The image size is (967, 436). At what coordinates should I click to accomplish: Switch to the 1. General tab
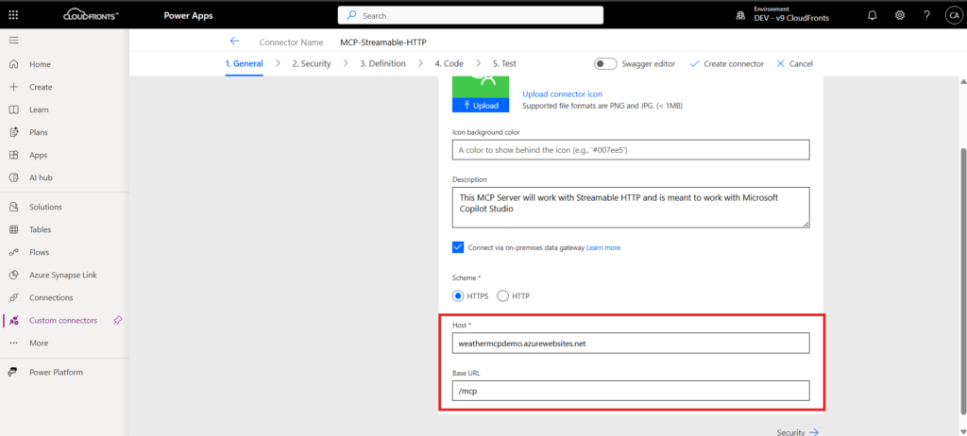click(245, 63)
